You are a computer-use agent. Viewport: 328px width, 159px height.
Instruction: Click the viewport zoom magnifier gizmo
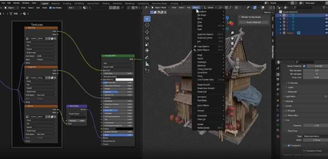[x=232, y=33]
